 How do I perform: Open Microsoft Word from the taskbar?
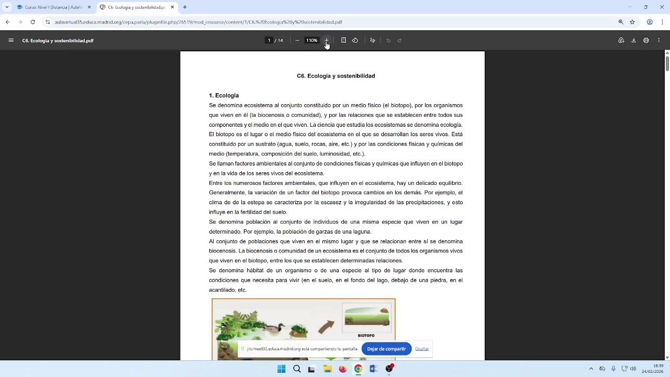tap(374, 369)
